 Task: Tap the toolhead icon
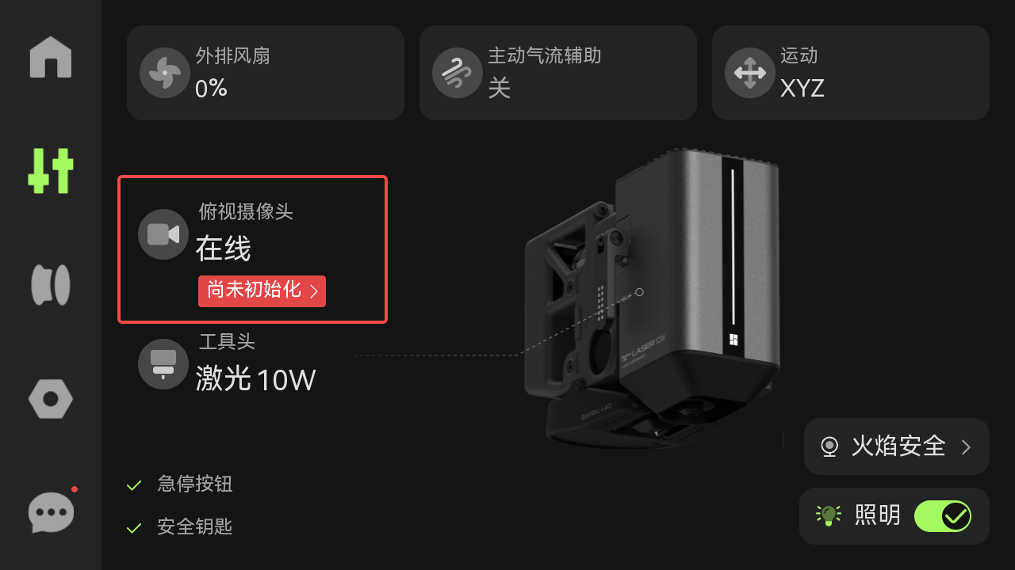(163, 364)
